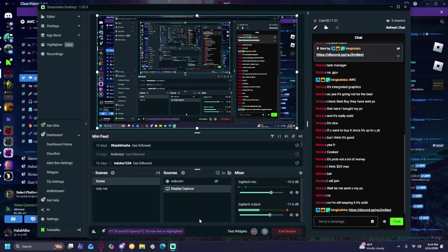Toggle webcam source visibility eye

(x=216, y=181)
